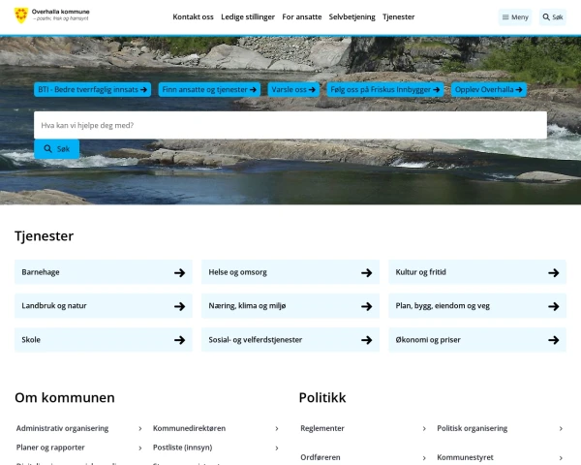Viewport: 581px width, 465px height.
Task: Open the Skole services tile
Action: 104,340
